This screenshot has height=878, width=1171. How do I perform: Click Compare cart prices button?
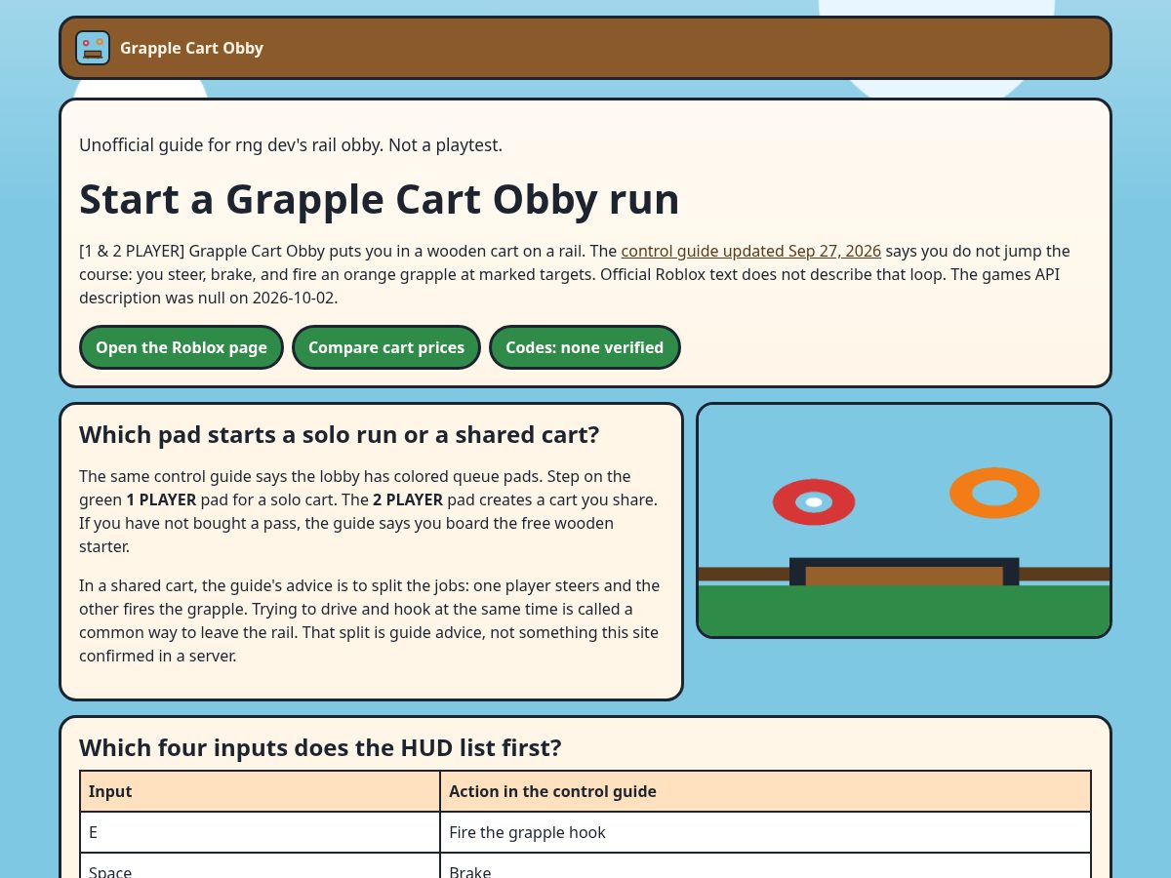click(x=386, y=347)
